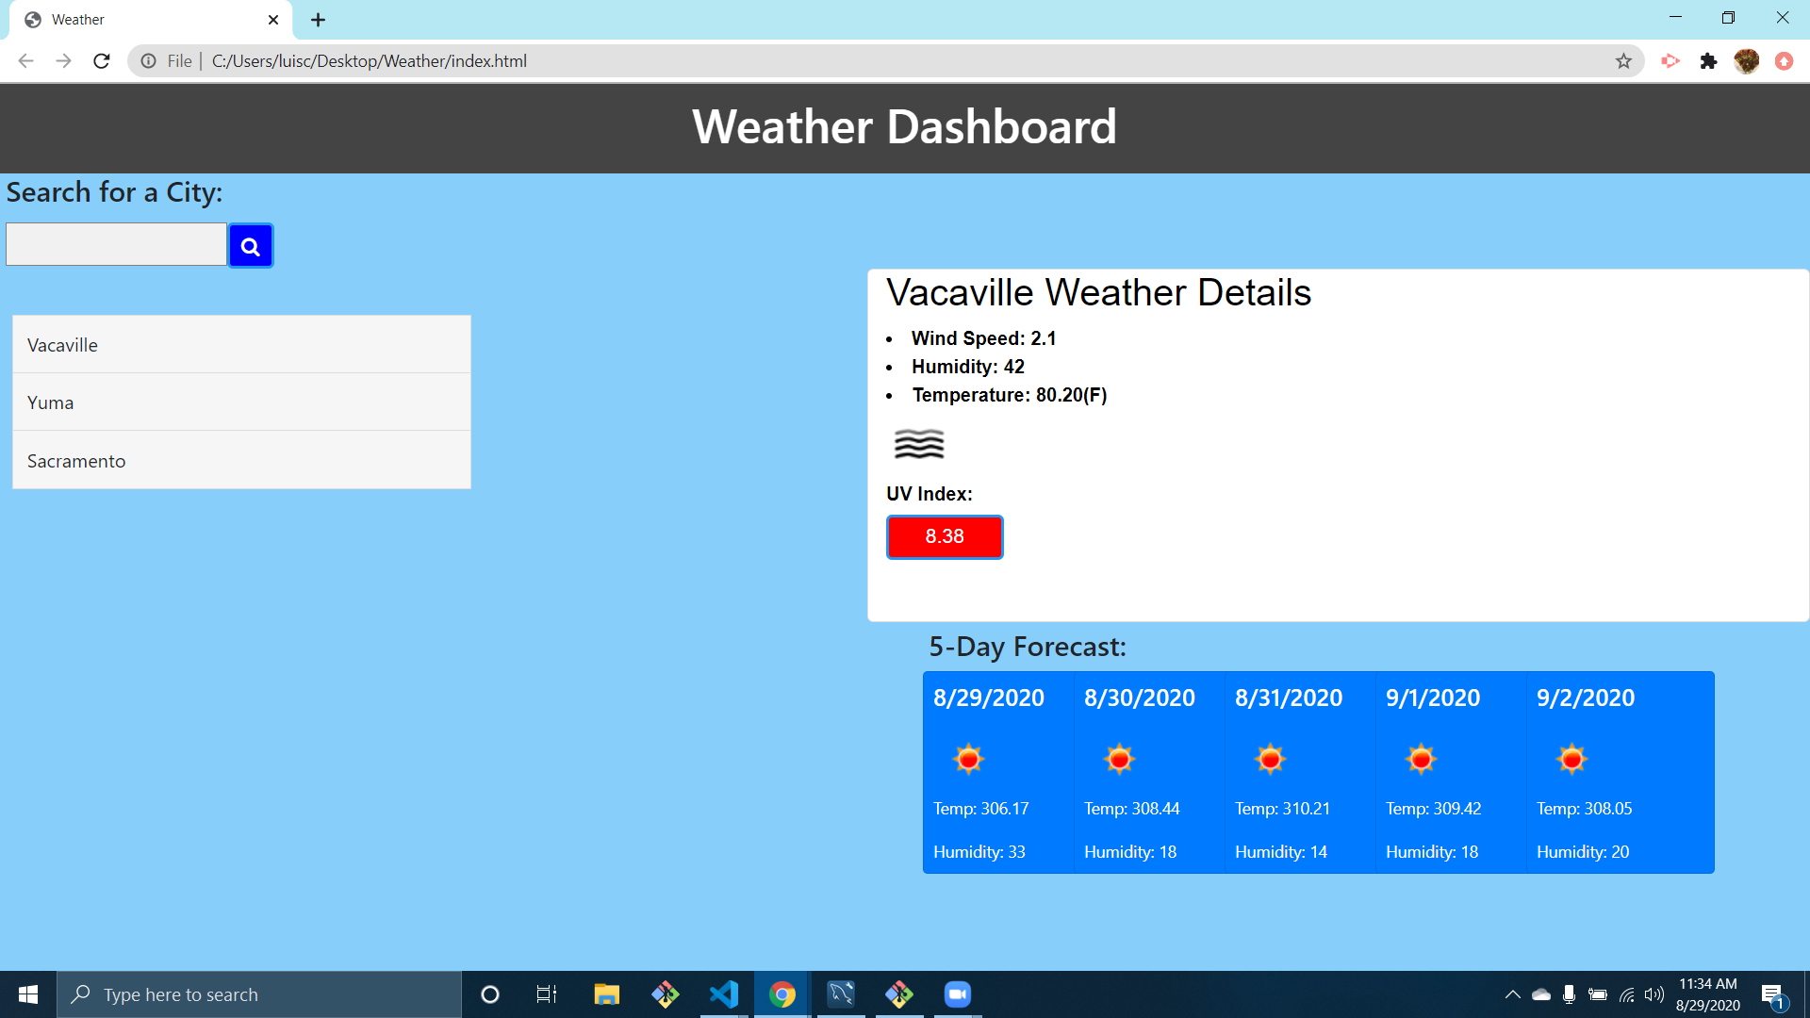Bookmark this page with the star icon
Viewport: 1810px width, 1018px height.
click(x=1623, y=61)
